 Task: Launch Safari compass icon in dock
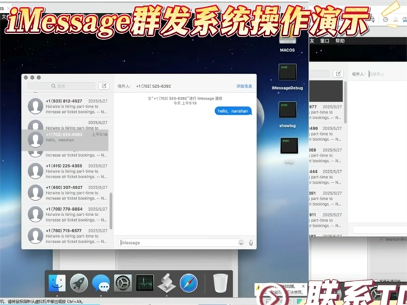[189, 283]
